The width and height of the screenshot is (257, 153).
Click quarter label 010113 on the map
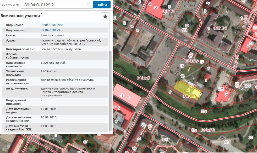(x=144, y=78)
